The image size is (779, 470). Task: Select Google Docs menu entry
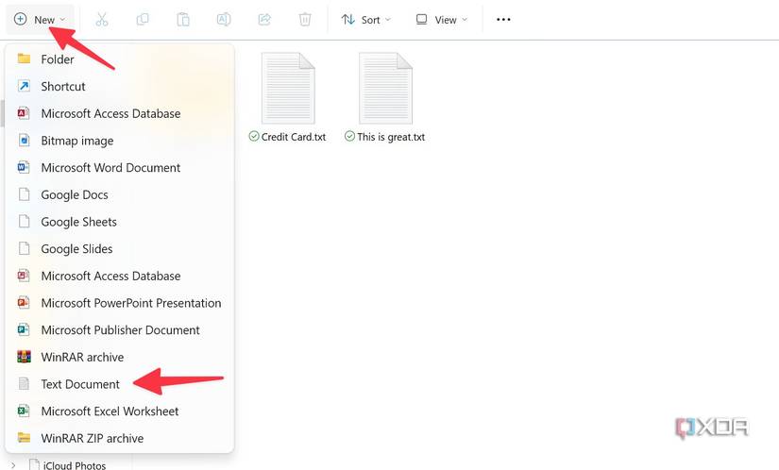point(120,194)
